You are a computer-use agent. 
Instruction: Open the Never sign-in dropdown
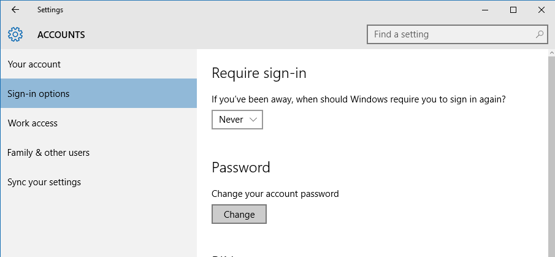click(x=237, y=120)
